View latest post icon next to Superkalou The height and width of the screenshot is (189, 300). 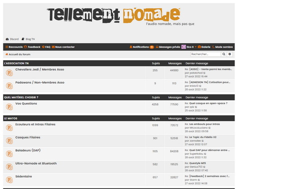[205, 154]
